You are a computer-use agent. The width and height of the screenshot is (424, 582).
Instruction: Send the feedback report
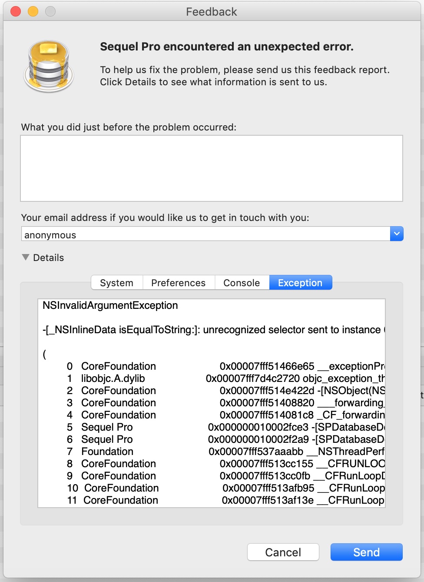(366, 552)
